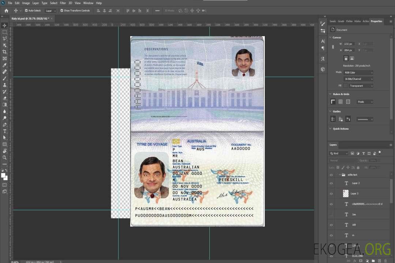
Task: Collapse the Rulers & Grids section
Action: click(330, 94)
